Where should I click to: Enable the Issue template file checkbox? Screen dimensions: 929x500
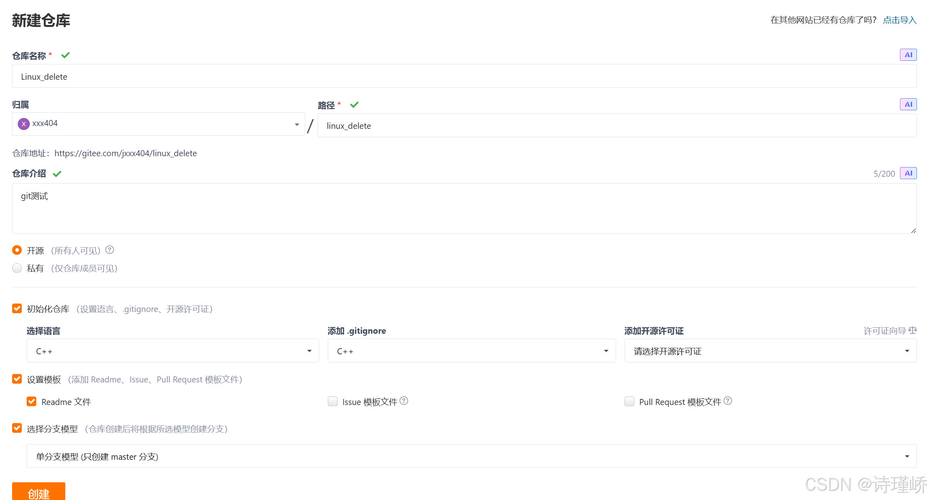click(333, 401)
